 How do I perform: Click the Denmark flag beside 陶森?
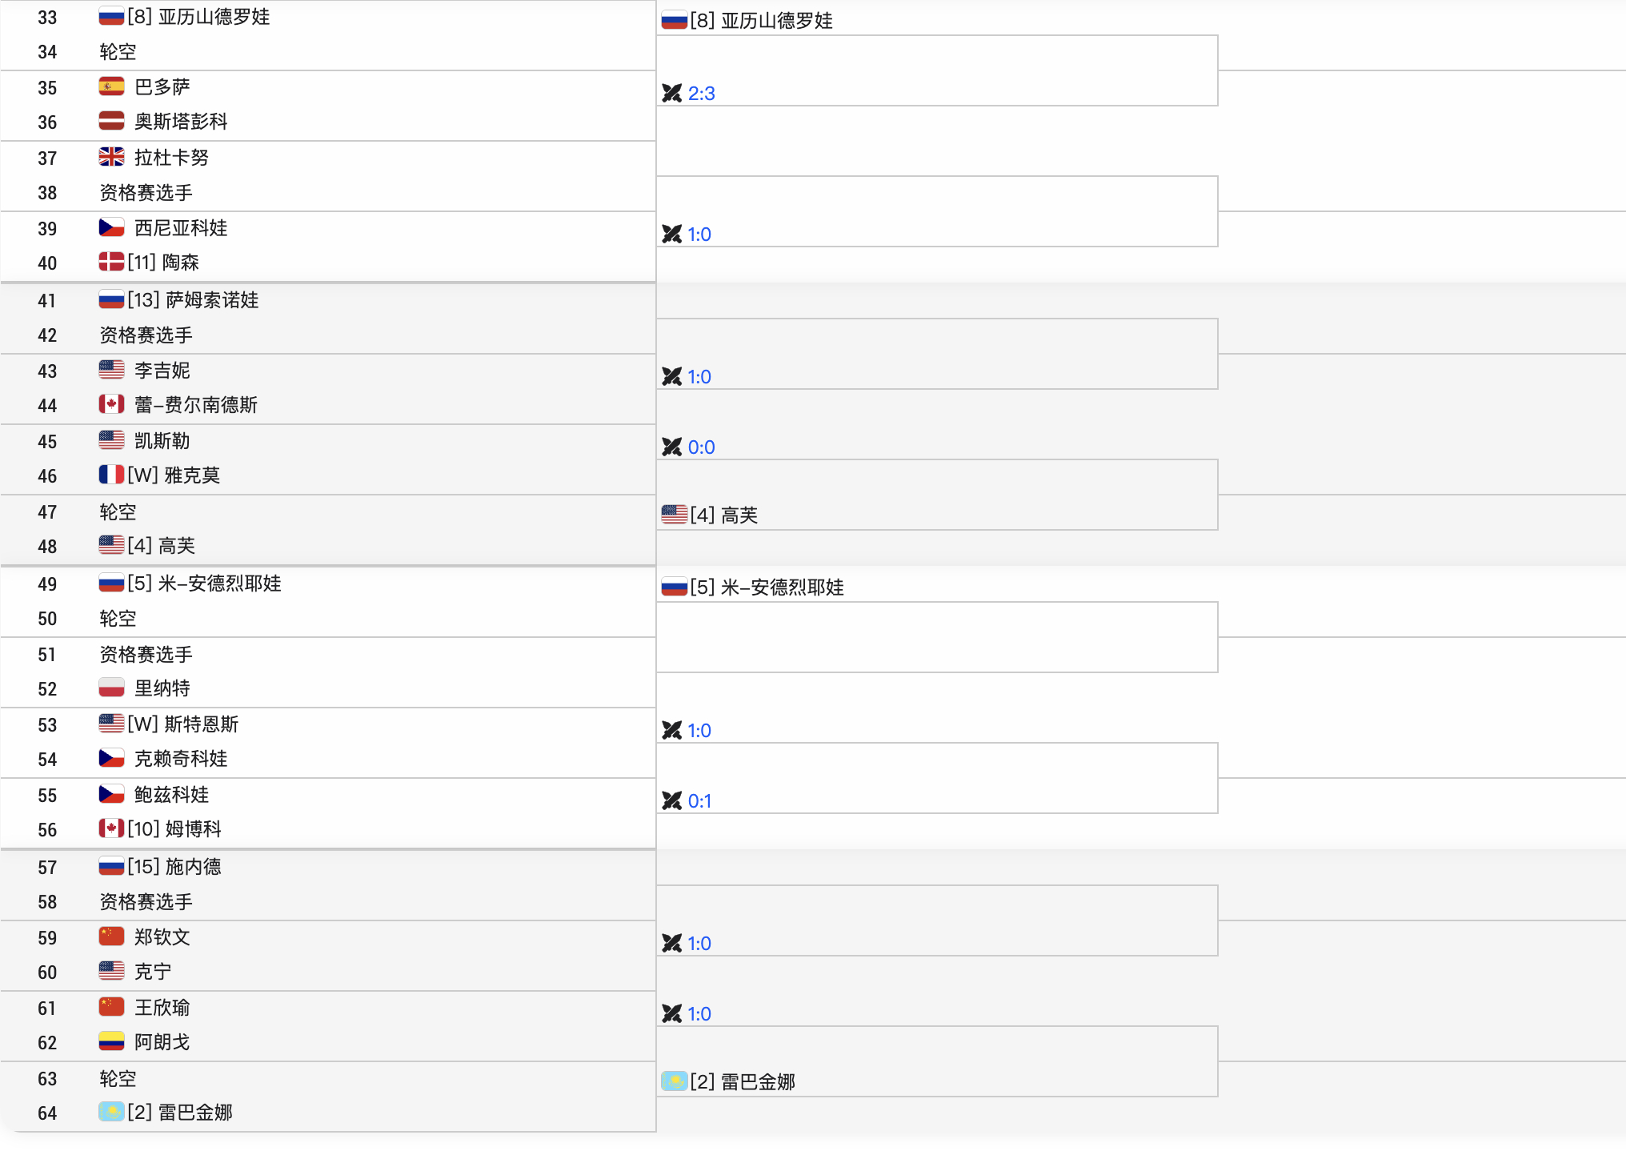point(111,262)
